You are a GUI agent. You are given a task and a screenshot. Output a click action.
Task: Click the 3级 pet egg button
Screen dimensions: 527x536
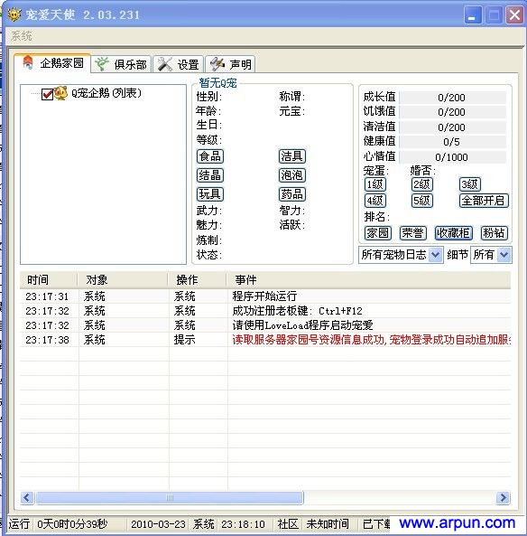tap(469, 184)
